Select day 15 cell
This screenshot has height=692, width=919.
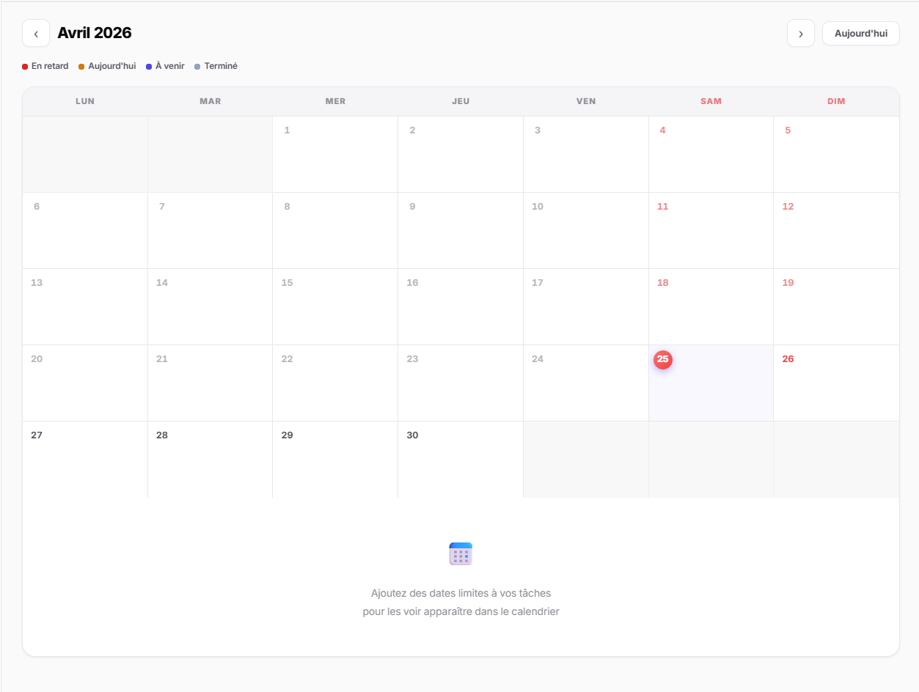click(335, 307)
